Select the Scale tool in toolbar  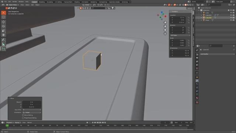click(x=3, y=31)
